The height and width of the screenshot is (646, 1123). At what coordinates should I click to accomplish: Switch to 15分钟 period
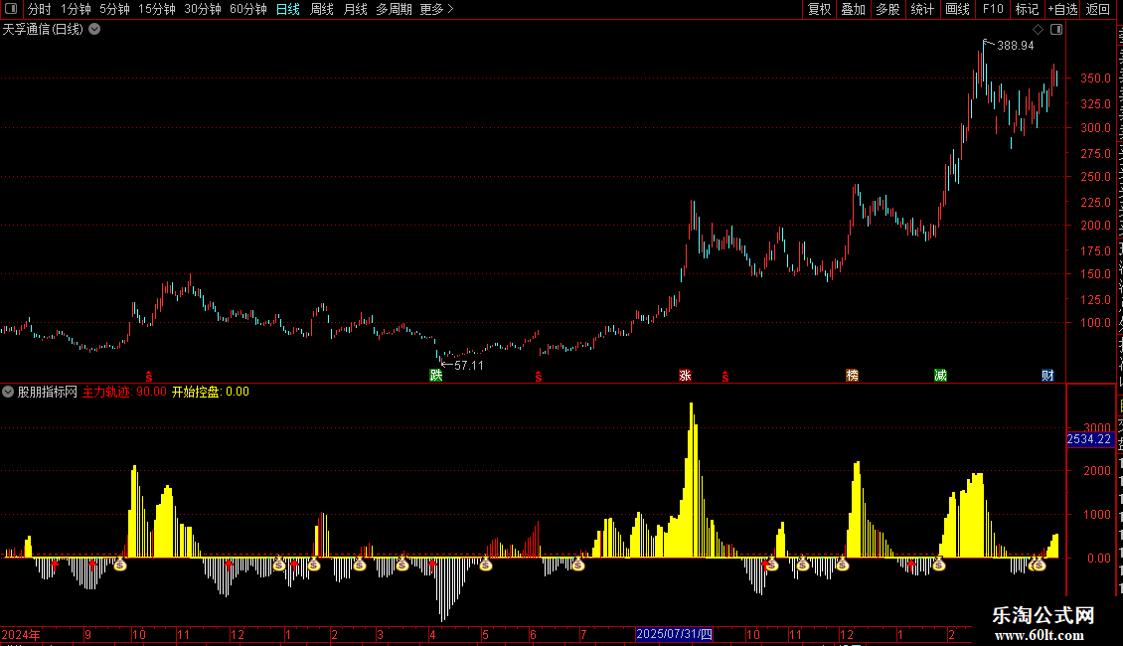[157, 9]
